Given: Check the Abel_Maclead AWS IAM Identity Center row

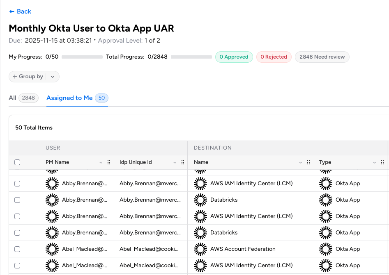Looking at the screenshot, I should [17, 265].
